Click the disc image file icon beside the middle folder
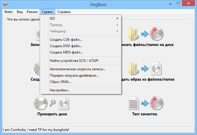The image size is (197, 135). (x=156, y=69)
